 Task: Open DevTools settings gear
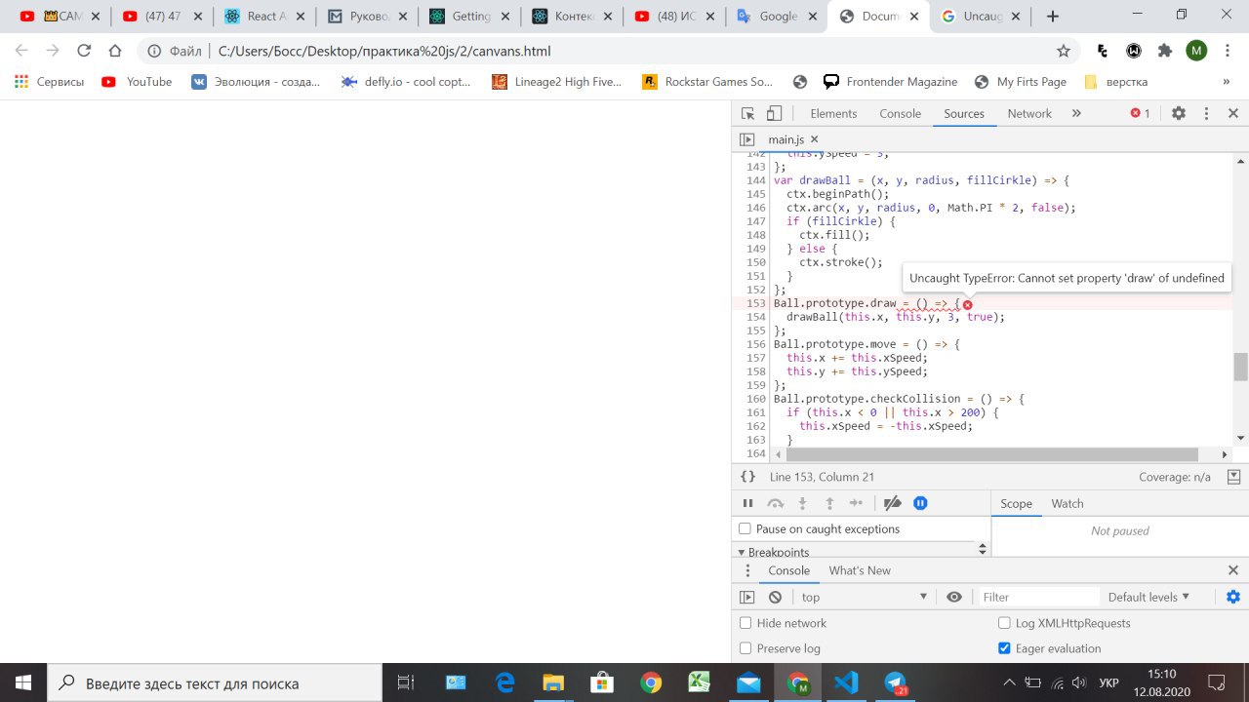pyautogui.click(x=1178, y=113)
